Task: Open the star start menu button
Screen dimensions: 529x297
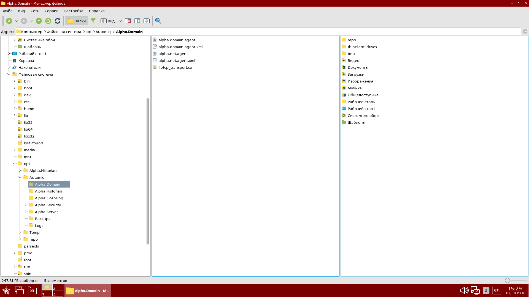Action: pos(6,290)
